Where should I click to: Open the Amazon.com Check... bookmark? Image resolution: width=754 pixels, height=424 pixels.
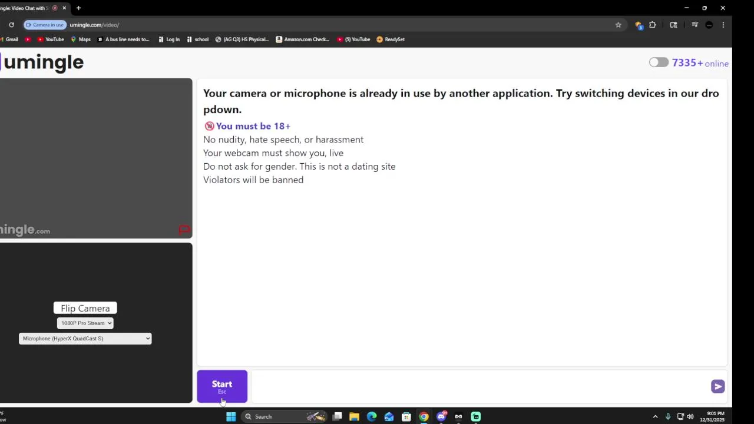pos(303,39)
